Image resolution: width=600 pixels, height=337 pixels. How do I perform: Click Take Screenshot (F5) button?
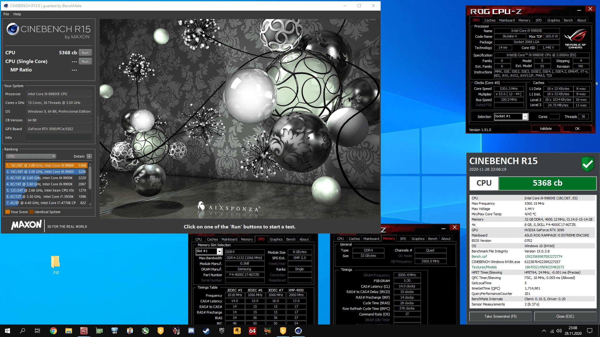click(500, 316)
